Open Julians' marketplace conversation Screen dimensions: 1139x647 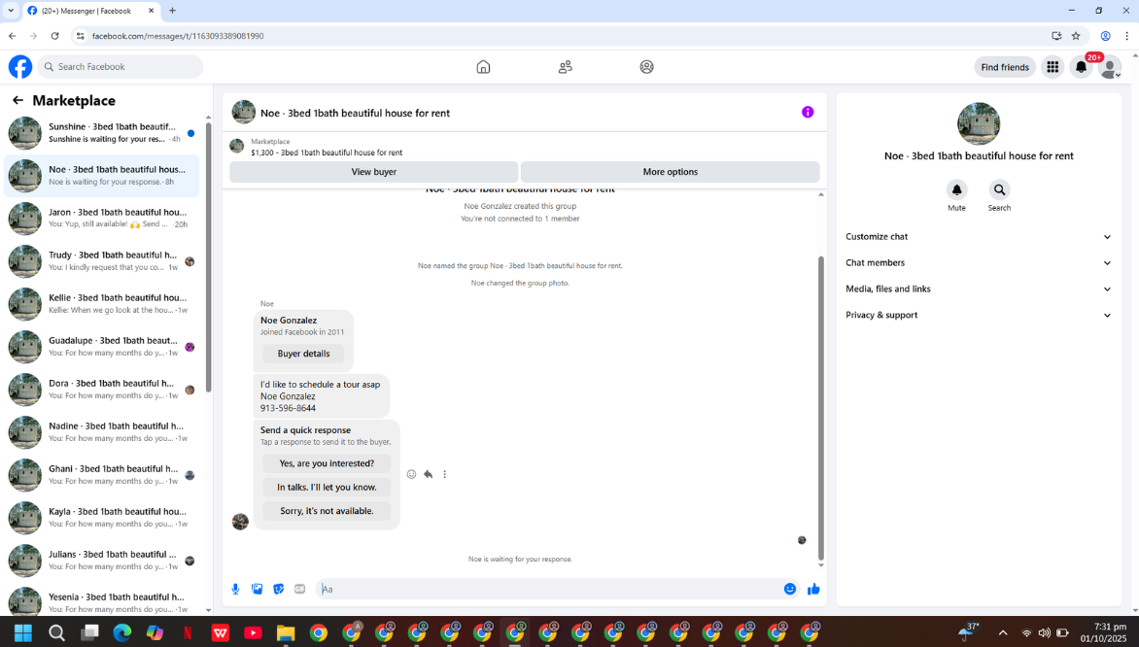102,561
